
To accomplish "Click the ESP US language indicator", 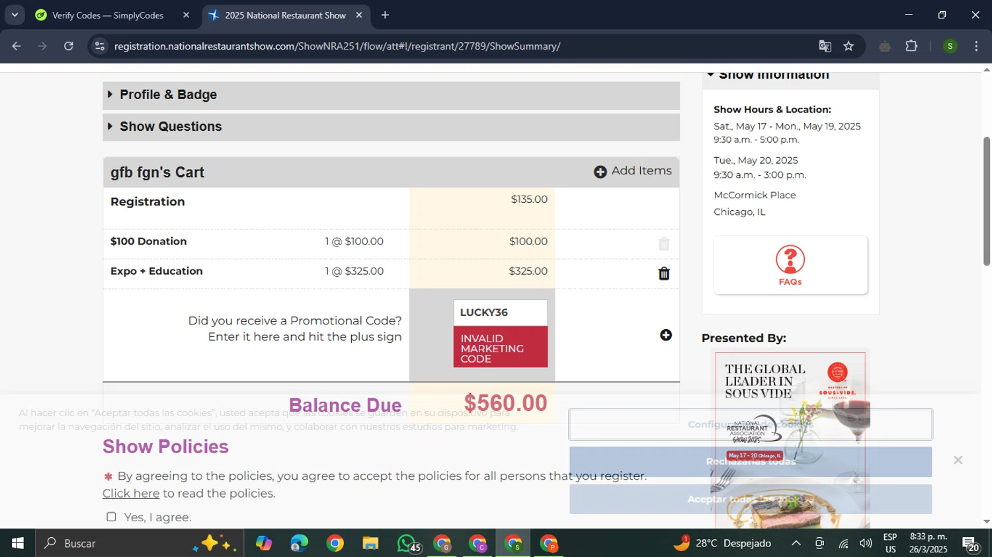I will 890,543.
